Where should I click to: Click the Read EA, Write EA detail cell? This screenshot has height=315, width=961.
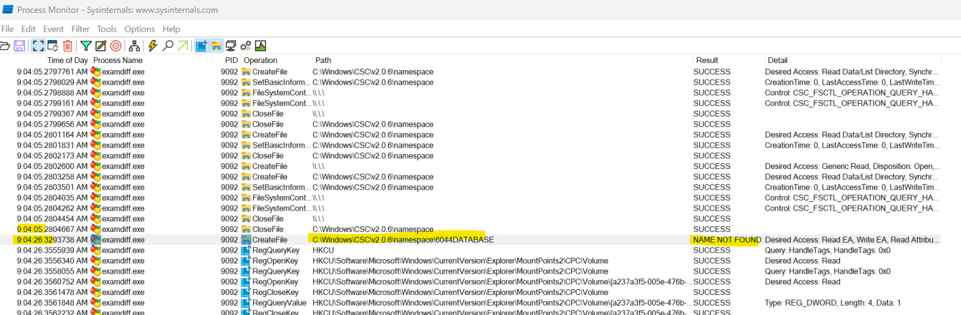(x=852, y=240)
